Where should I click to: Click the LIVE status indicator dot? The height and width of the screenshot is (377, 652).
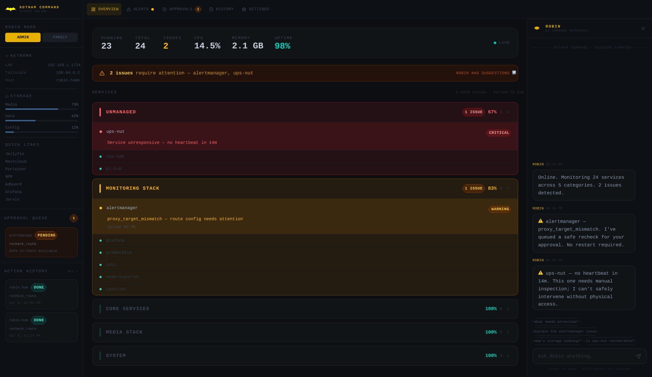pos(495,43)
